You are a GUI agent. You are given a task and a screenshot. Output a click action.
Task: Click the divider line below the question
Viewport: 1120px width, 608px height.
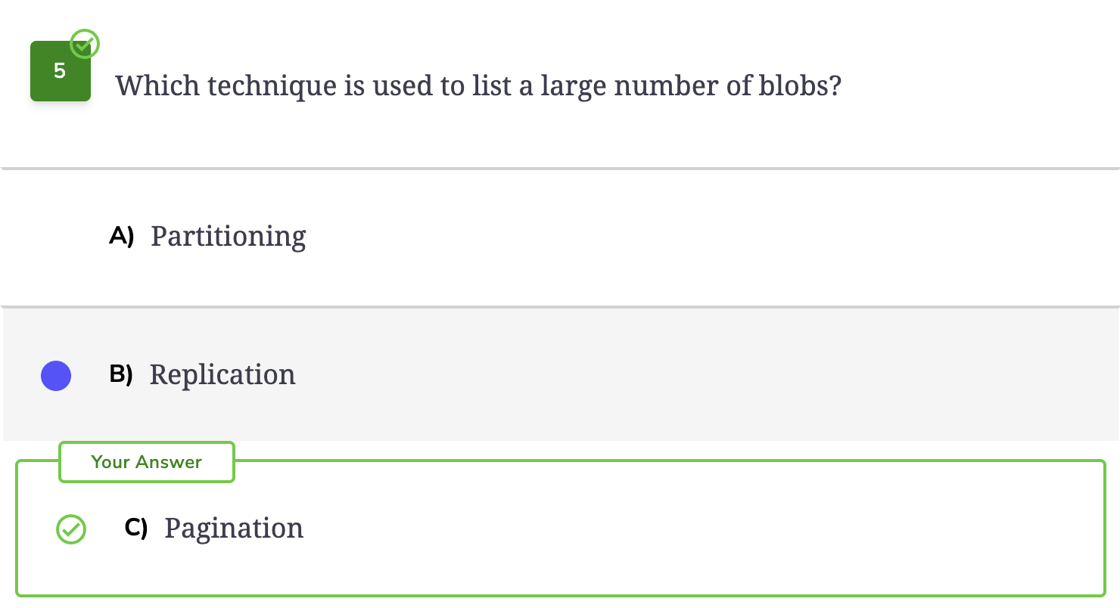pyautogui.click(x=560, y=169)
